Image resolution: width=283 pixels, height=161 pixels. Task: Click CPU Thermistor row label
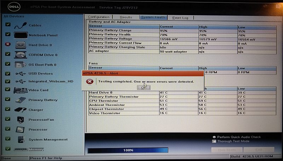(104, 101)
